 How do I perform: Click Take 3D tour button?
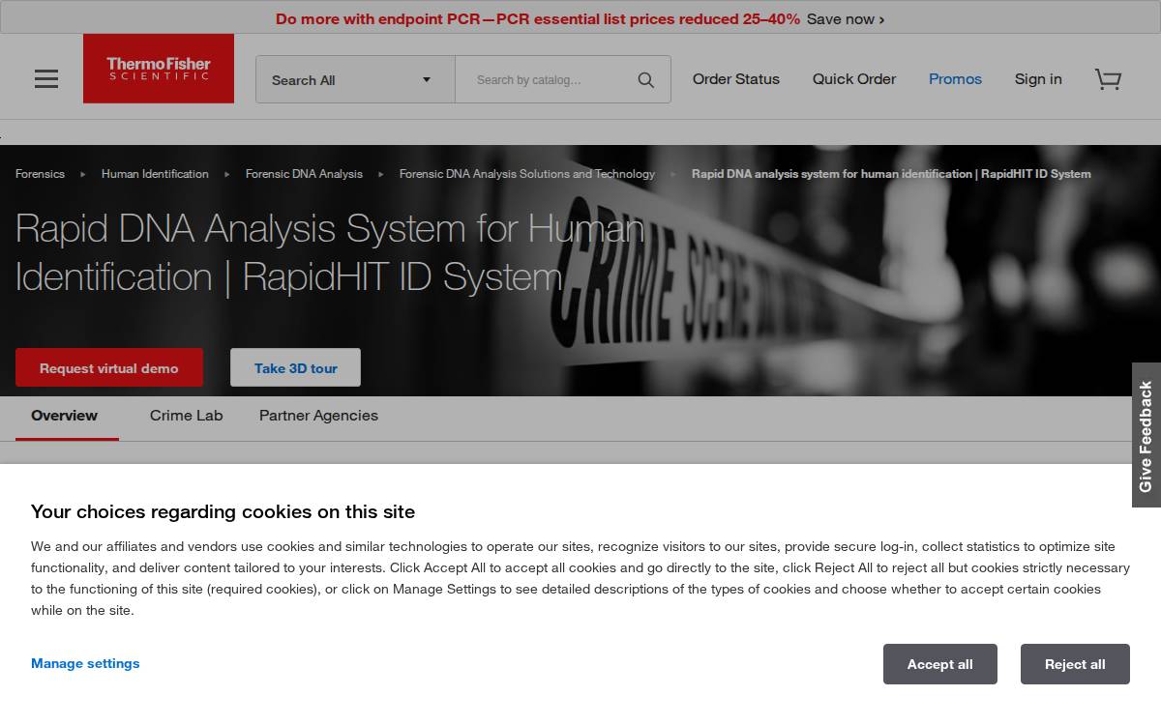coord(296,367)
